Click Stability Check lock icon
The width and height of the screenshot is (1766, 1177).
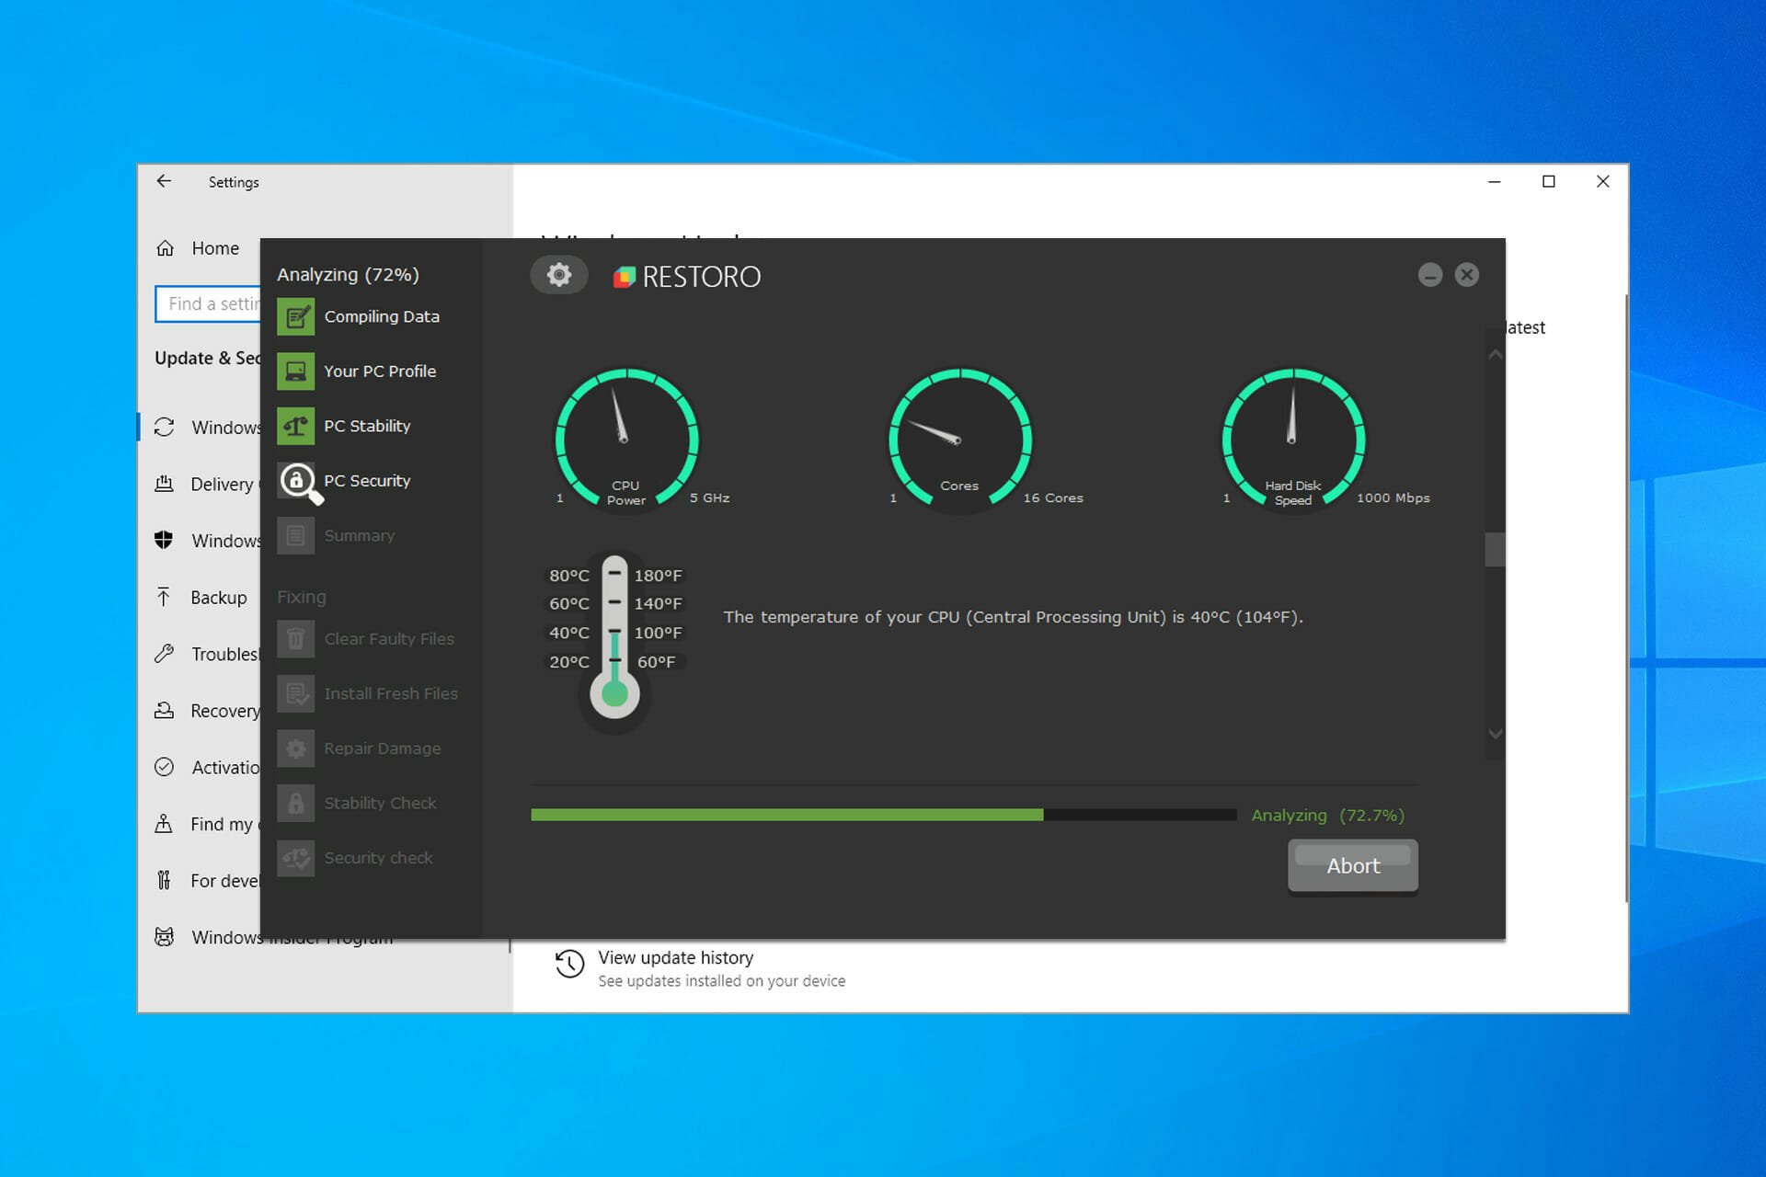(295, 803)
